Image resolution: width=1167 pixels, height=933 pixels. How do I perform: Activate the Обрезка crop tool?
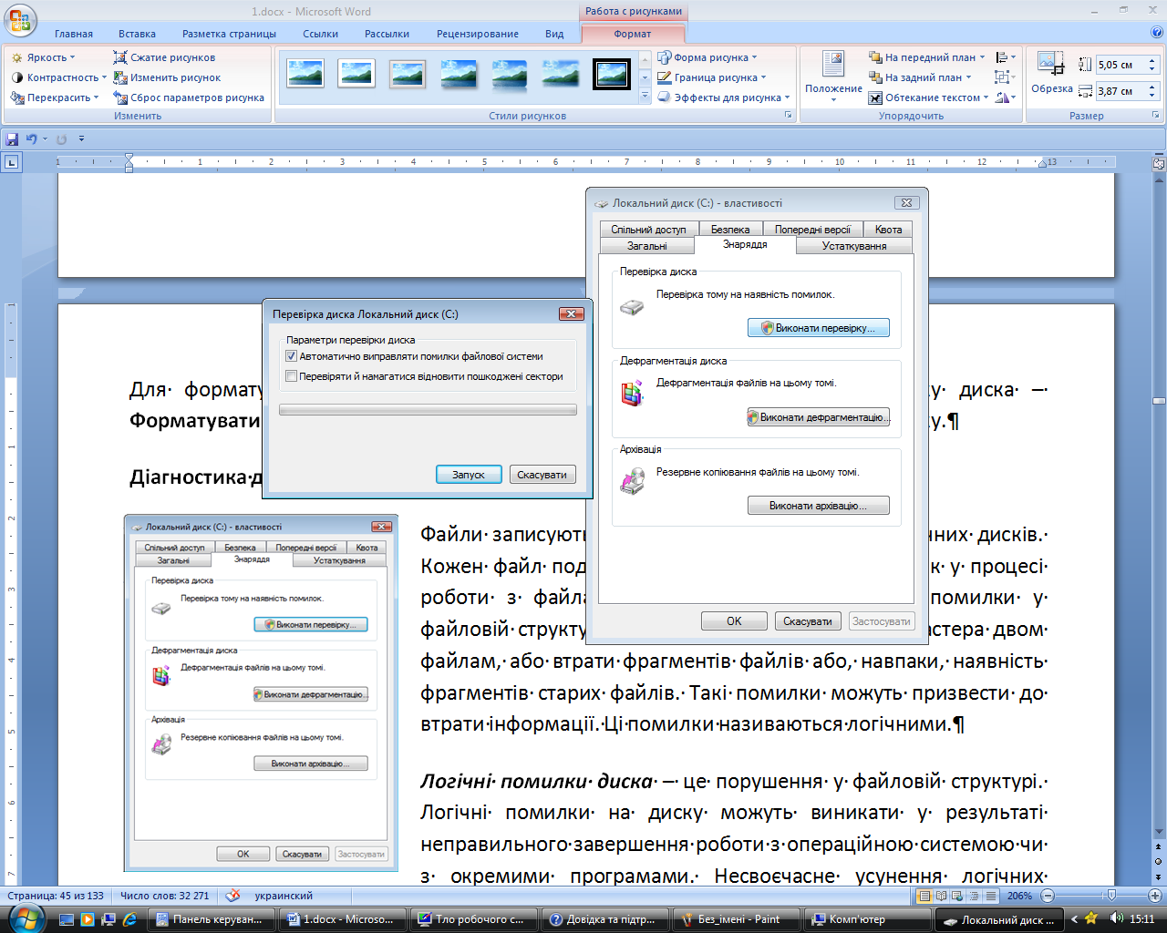click(x=1051, y=73)
